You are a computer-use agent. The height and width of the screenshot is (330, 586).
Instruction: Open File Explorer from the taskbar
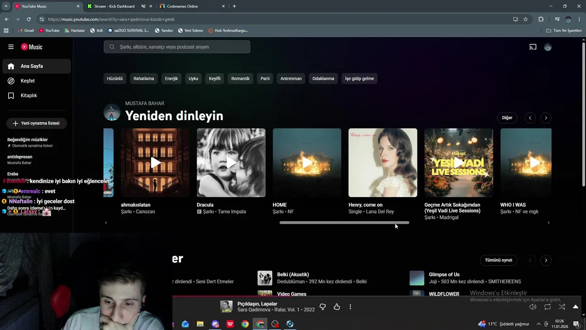(x=200, y=324)
